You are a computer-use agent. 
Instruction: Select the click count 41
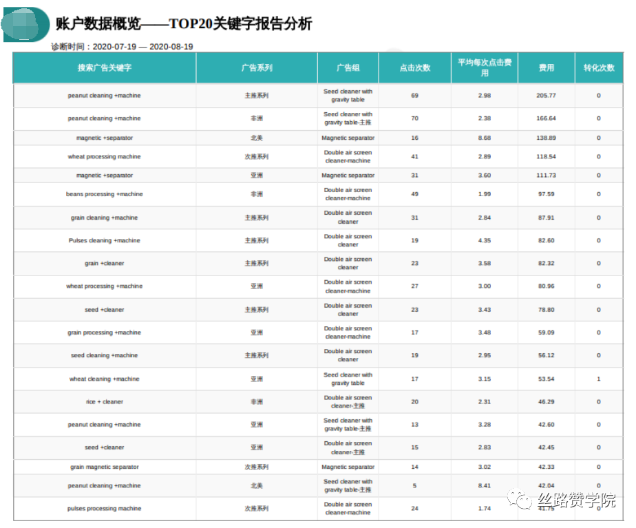click(x=414, y=156)
